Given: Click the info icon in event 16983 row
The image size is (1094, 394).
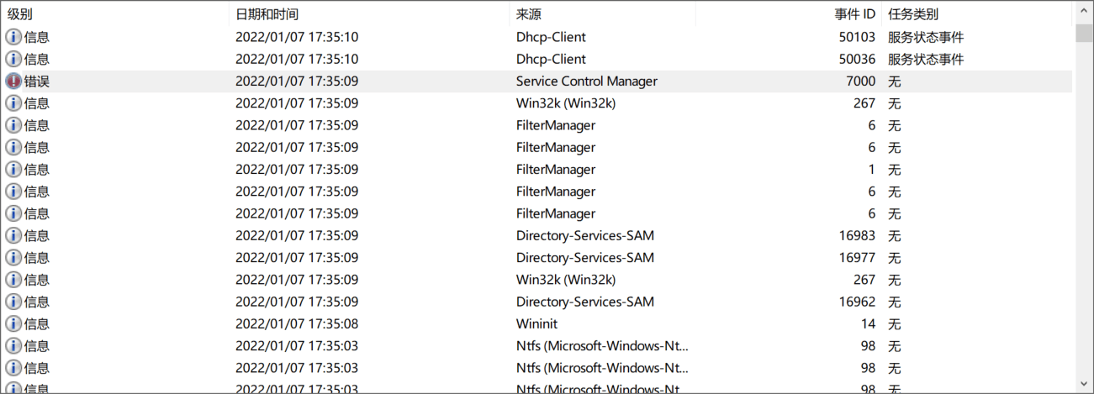Looking at the screenshot, I should point(13,235).
